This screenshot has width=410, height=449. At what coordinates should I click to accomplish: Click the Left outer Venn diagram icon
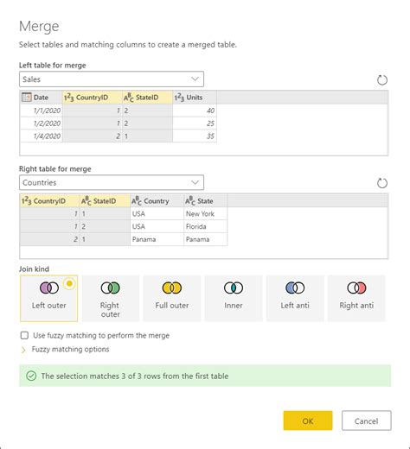coord(49,288)
